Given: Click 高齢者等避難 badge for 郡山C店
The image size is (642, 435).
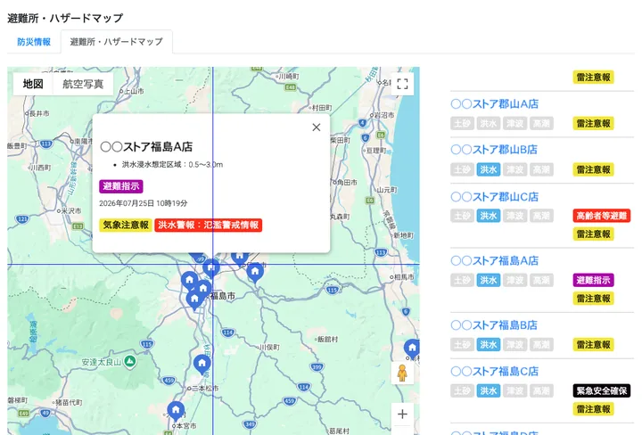Looking at the screenshot, I should tap(602, 216).
